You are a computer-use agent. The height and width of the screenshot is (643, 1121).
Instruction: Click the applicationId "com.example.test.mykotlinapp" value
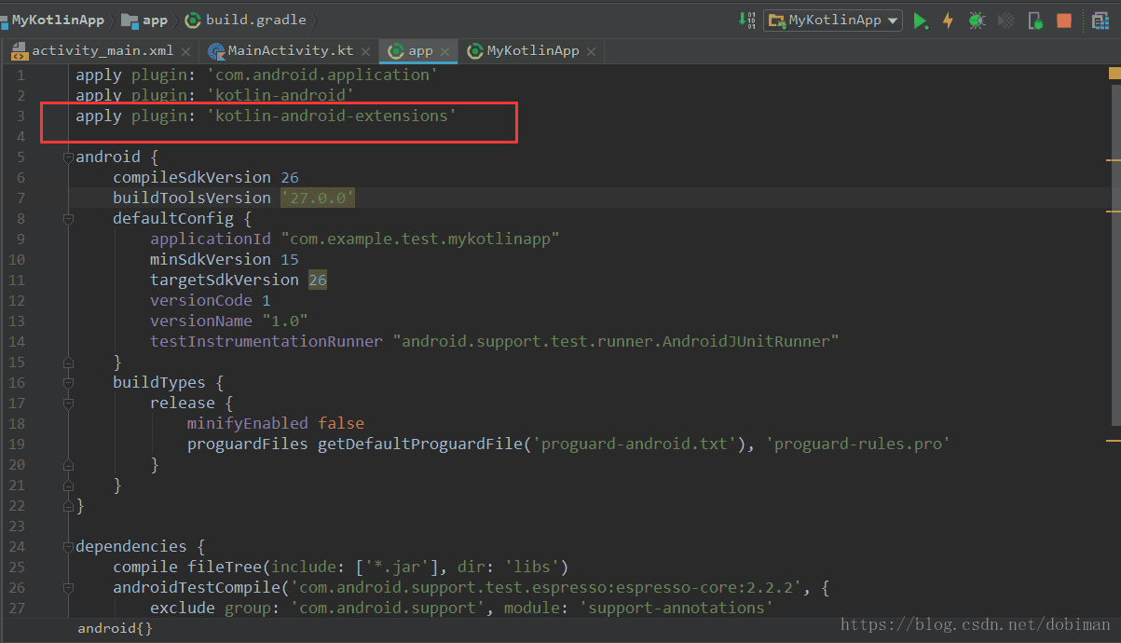pyautogui.click(x=419, y=239)
